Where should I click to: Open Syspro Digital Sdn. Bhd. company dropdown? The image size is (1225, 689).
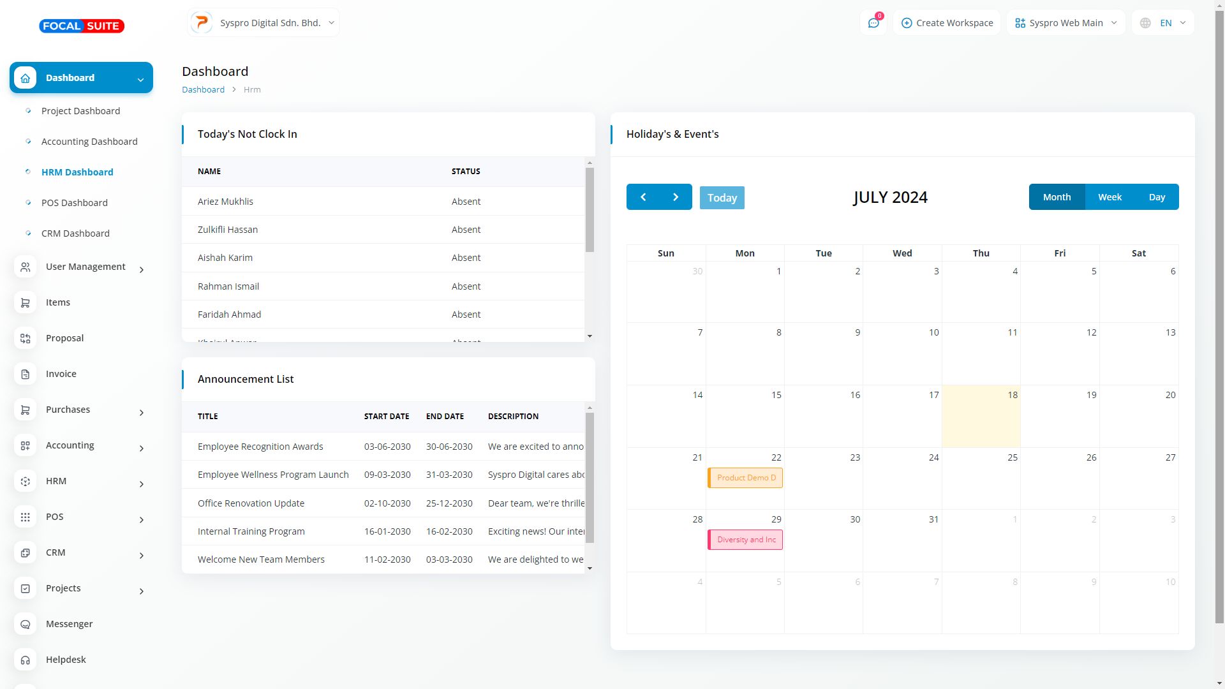(264, 23)
